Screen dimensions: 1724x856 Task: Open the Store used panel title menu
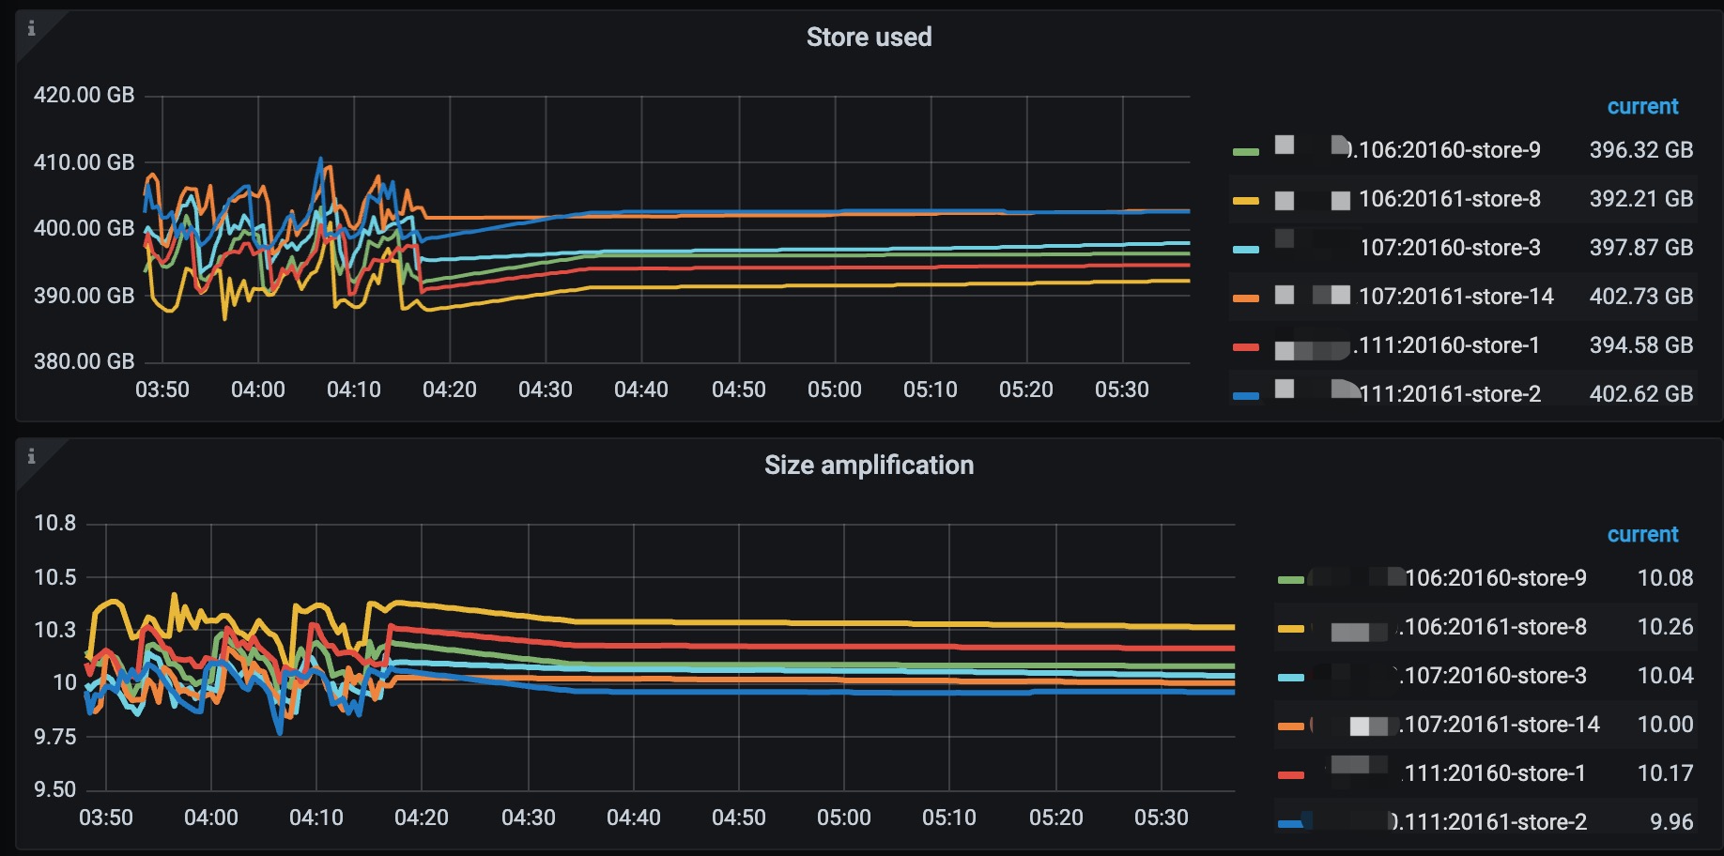869,38
